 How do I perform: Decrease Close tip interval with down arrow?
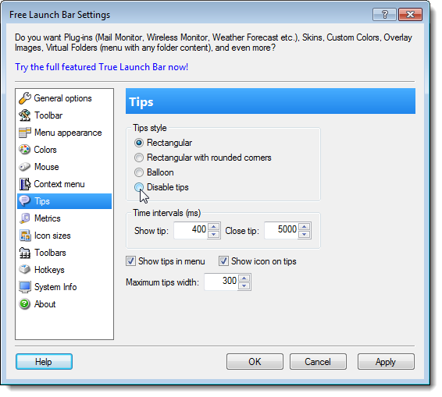click(x=304, y=234)
